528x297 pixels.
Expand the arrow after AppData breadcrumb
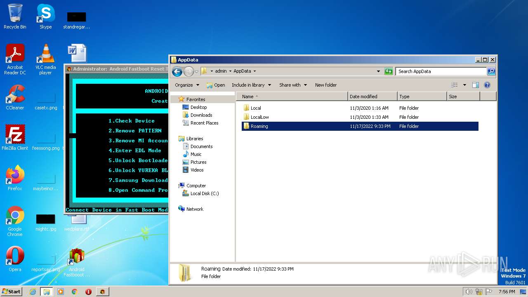point(255,71)
